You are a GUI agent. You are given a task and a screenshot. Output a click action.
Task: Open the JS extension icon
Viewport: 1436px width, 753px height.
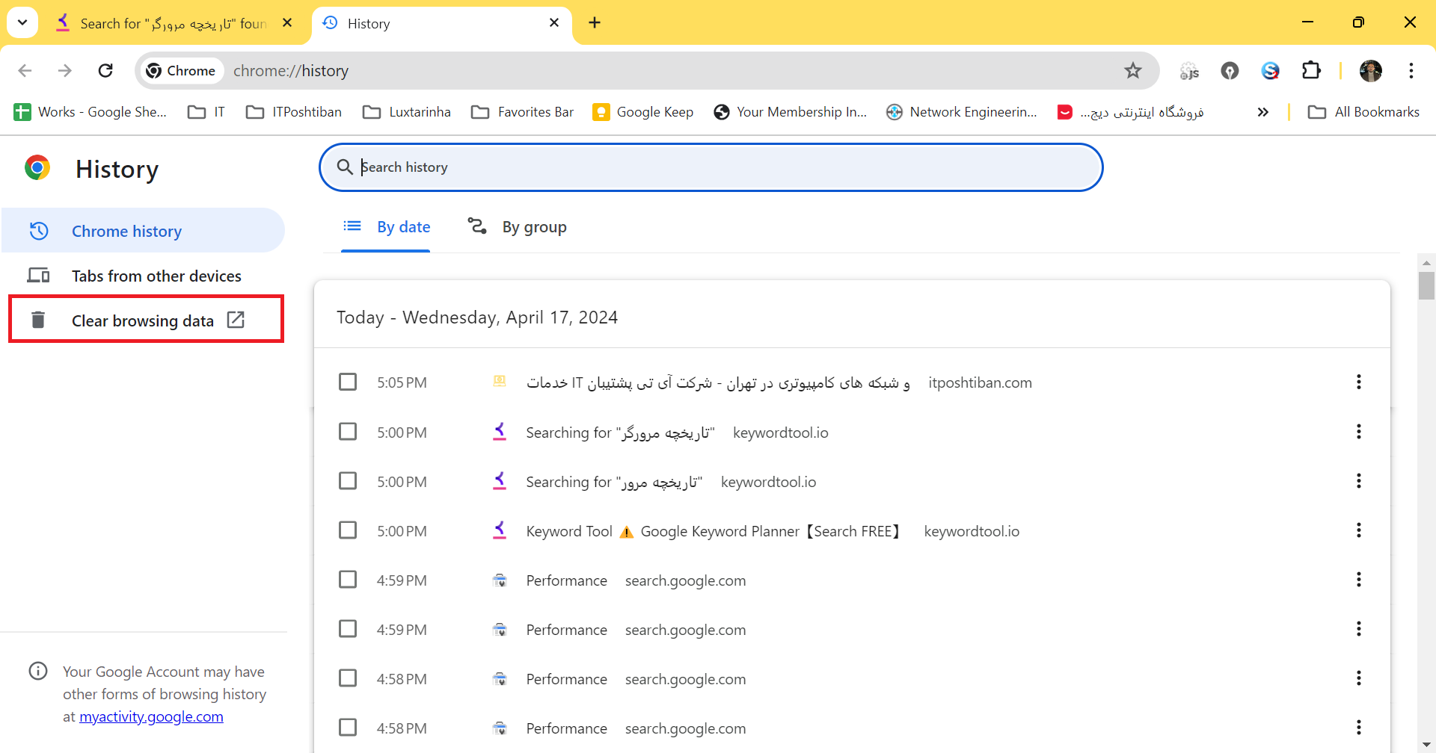click(1189, 71)
